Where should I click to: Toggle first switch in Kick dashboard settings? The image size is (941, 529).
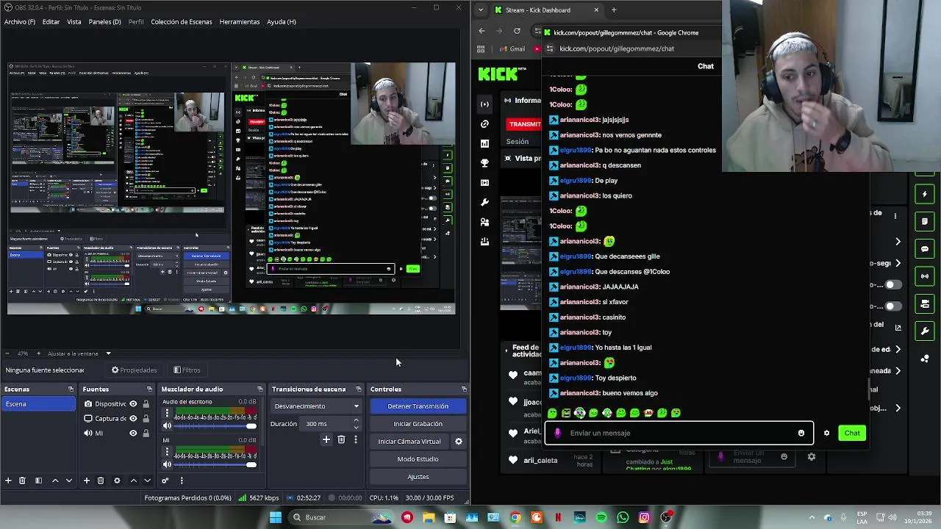click(892, 284)
